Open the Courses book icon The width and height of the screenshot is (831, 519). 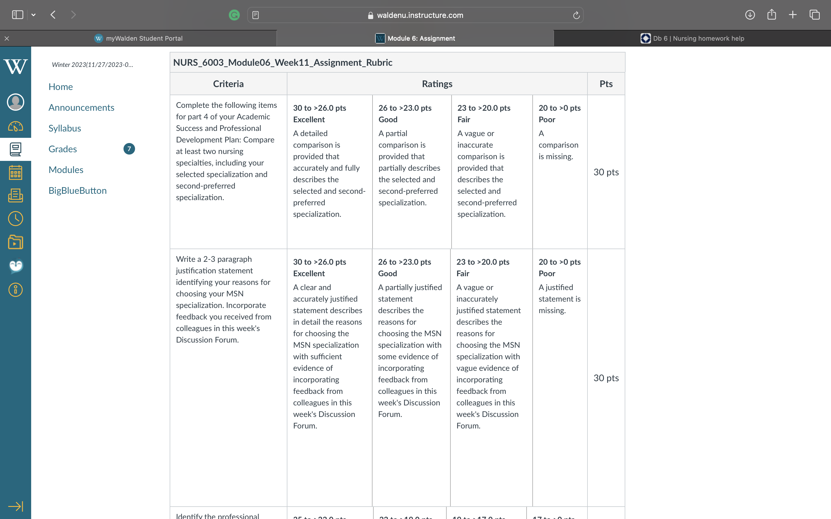tap(16, 149)
